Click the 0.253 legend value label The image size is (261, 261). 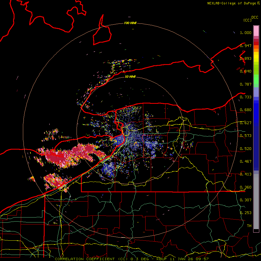coord(246,213)
